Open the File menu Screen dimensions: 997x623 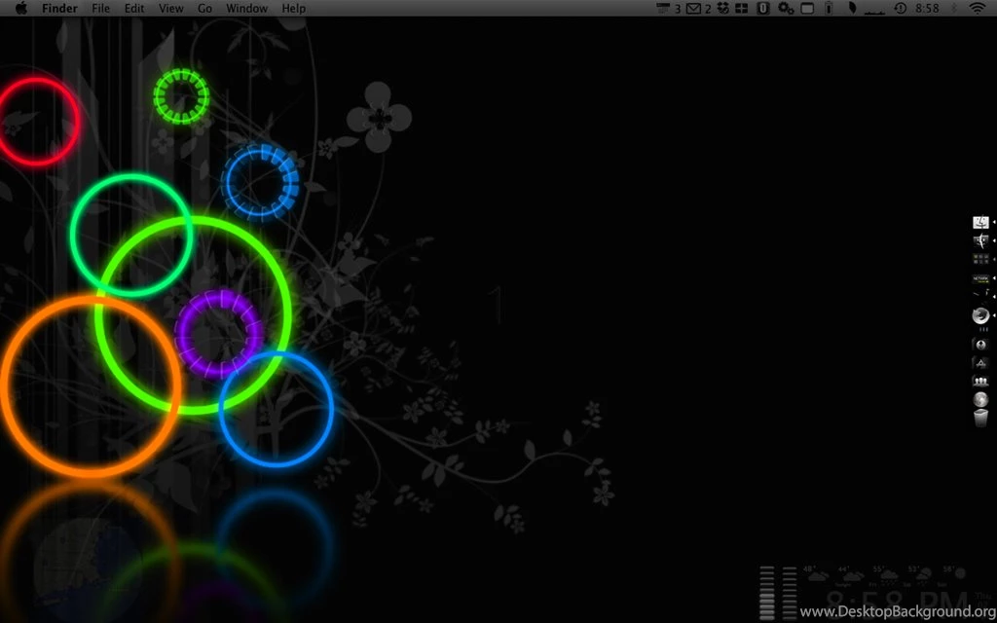pos(100,9)
